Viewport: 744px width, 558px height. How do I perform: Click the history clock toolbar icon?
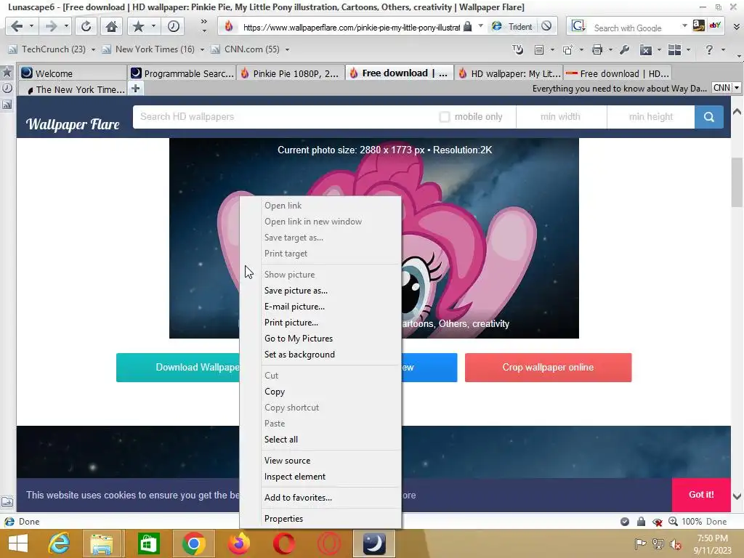[x=173, y=26]
